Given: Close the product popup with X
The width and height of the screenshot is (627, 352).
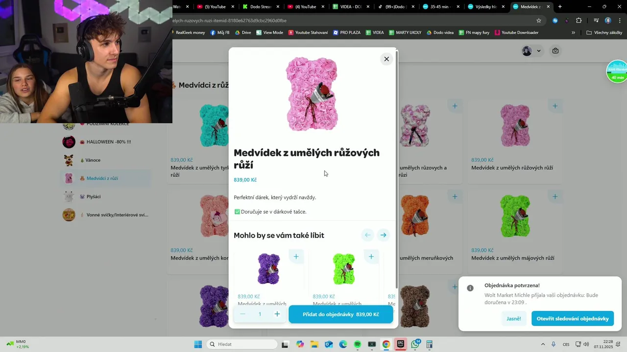Looking at the screenshot, I should tap(386, 59).
